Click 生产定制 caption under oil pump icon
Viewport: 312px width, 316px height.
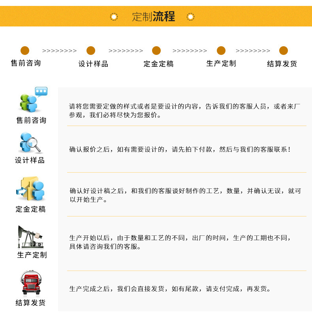pos(32,255)
